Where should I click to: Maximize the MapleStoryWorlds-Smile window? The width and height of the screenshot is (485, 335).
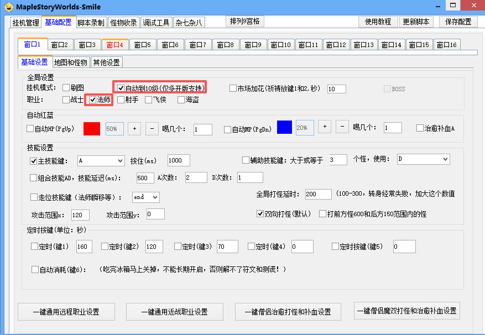(x=453, y=6)
